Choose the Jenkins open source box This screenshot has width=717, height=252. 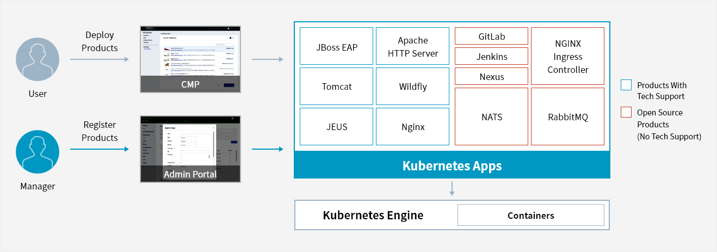(492, 56)
